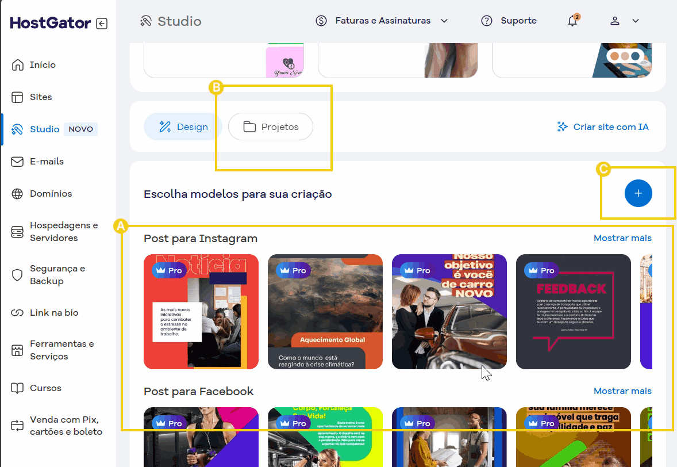Click the Projetos folder icon

pyautogui.click(x=249, y=127)
